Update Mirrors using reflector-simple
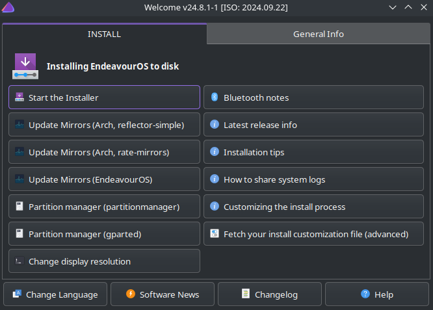 point(104,125)
